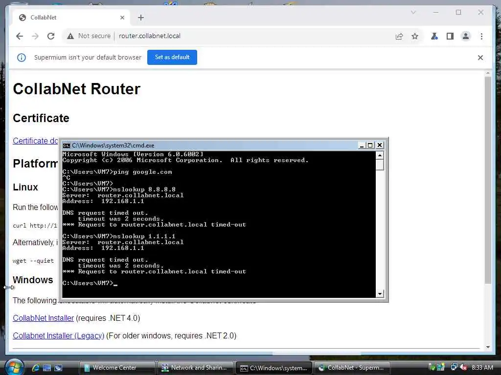Viewport: 501px width, 375px height.
Task: Click the share page icon in address bar
Action: pos(399,36)
